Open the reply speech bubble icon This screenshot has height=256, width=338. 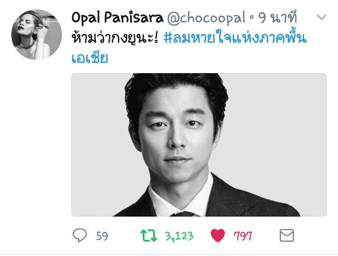click(80, 235)
